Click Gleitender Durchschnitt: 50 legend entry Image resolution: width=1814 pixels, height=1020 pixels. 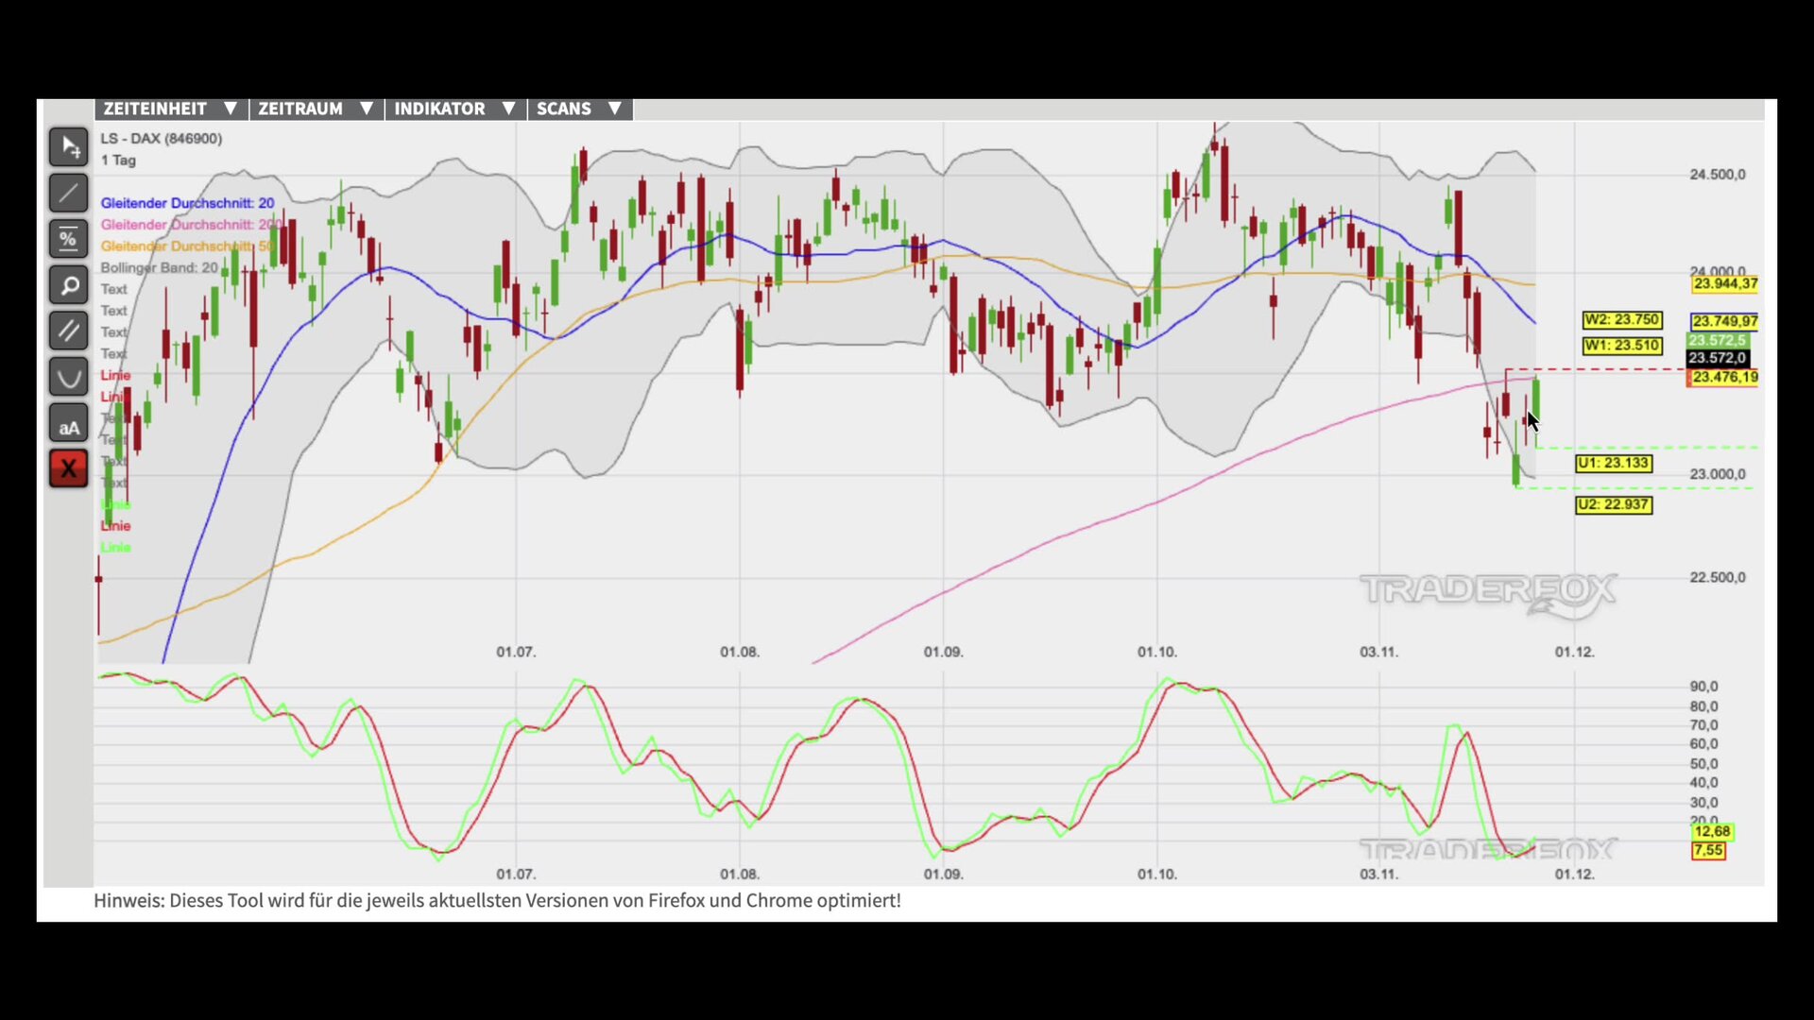tap(185, 246)
